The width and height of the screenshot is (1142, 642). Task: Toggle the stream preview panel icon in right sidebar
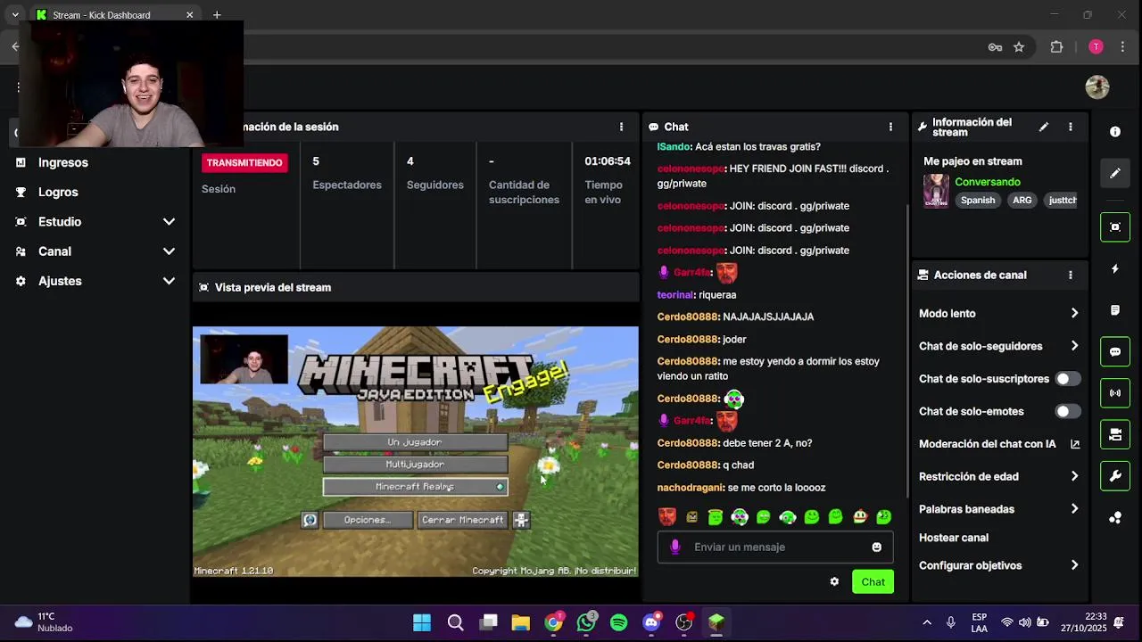pyautogui.click(x=1115, y=227)
